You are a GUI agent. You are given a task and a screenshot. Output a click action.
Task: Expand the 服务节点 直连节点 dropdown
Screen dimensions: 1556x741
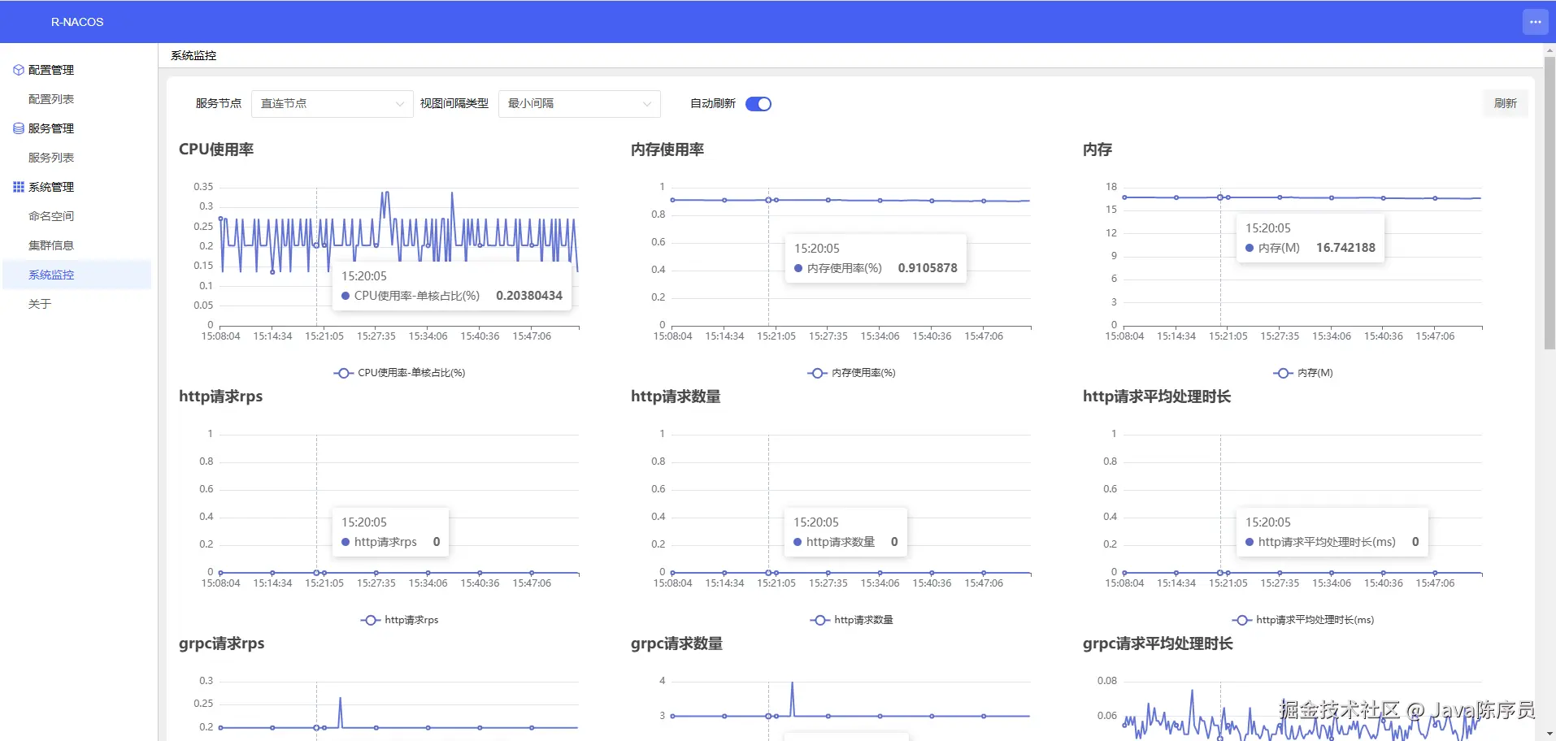click(x=332, y=104)
